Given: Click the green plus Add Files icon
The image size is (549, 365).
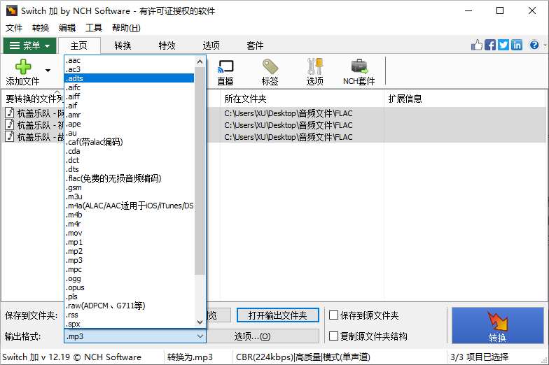Looking at the screenshot, I should [23, 66].
